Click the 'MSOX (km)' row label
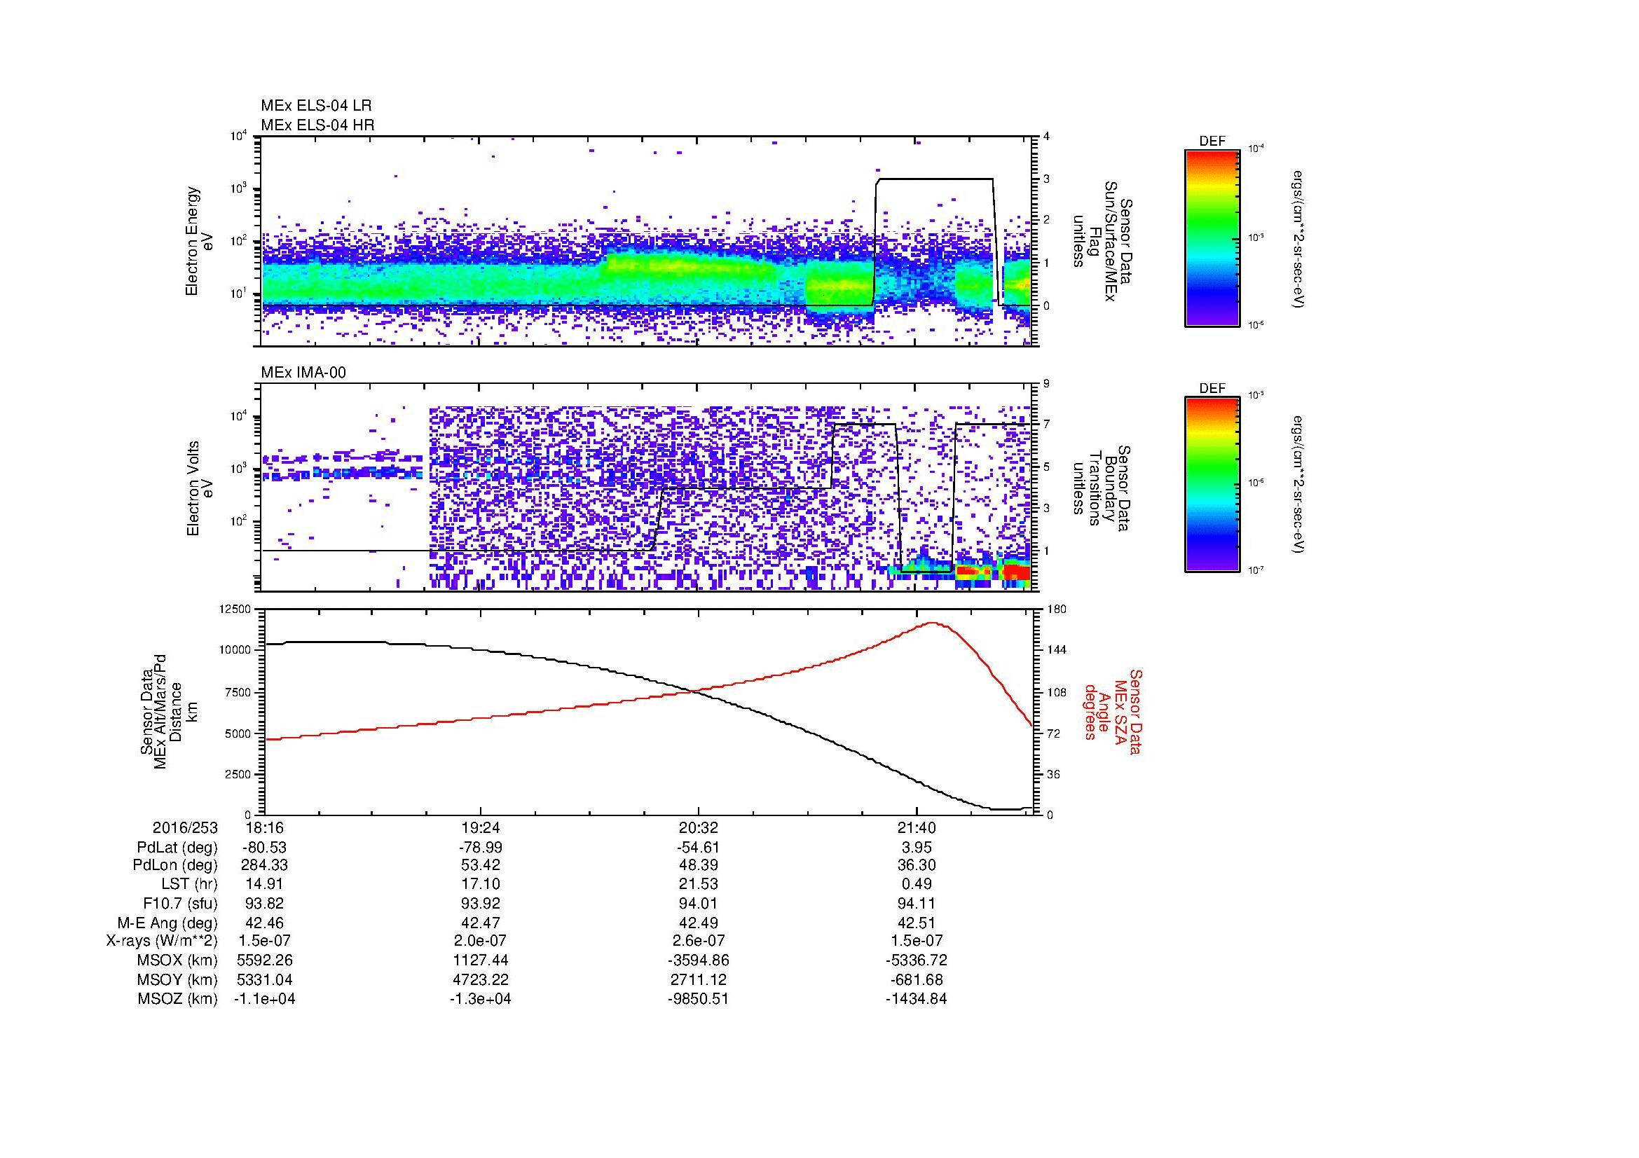 point(178,960)
